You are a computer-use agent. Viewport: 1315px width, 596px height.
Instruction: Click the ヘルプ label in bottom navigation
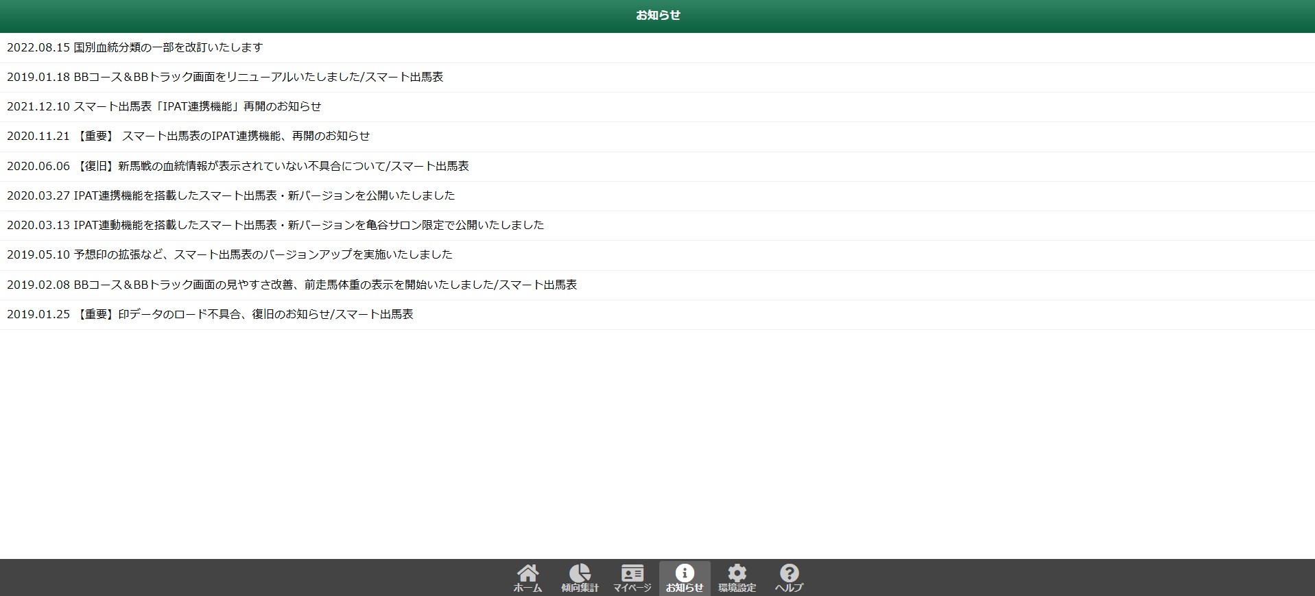789,588
